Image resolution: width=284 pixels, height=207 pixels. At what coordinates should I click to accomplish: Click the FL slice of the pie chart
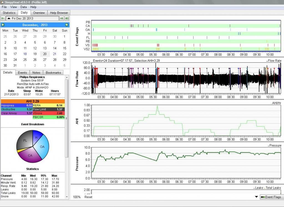25,140
